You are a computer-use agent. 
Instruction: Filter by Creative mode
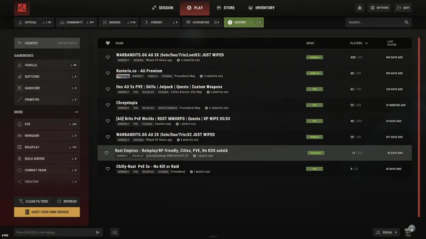(x=47, y=182)
